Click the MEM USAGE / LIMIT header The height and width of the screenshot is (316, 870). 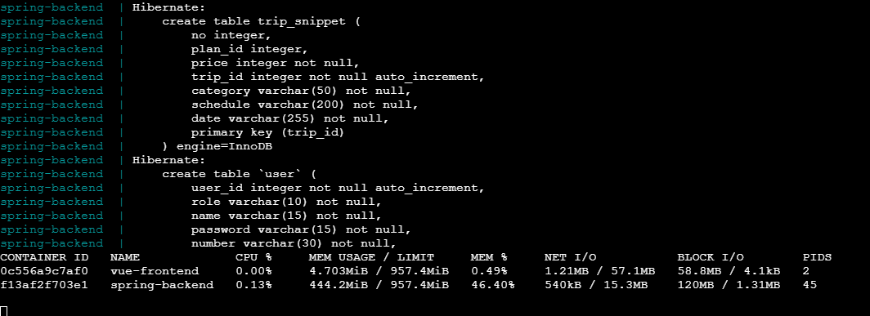(371, 257)
